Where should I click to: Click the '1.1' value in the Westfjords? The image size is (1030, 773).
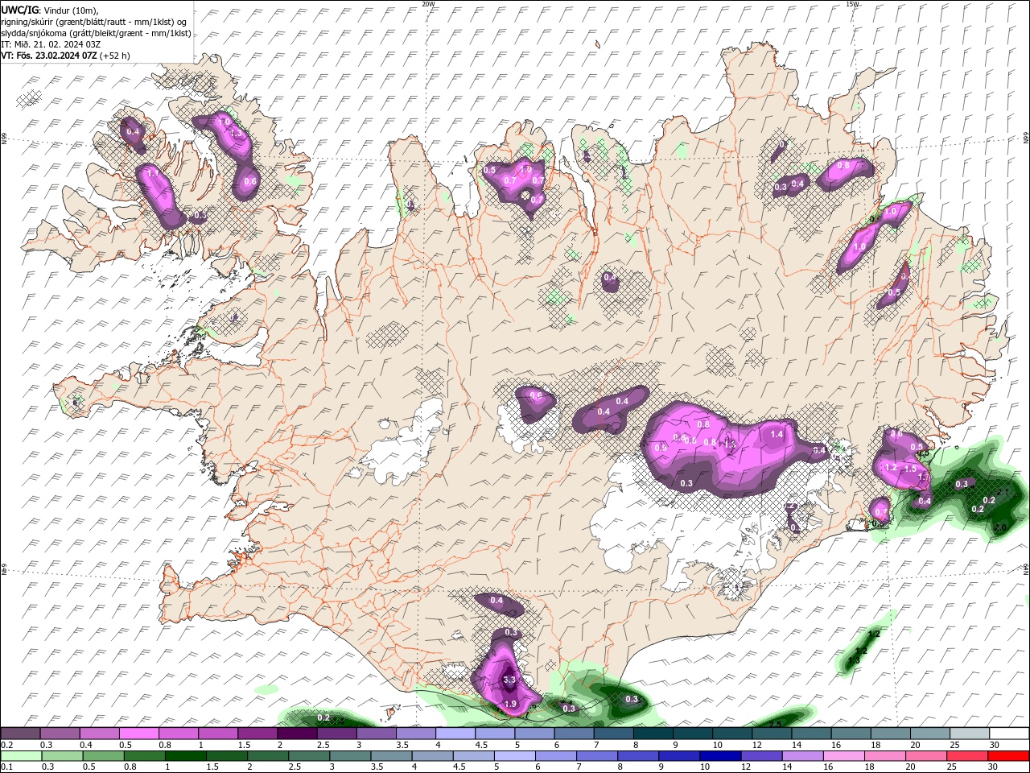coord(152,173)
